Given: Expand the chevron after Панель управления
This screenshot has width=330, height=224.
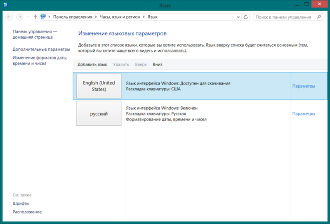Looking at the screenshot, I should click(x=96, y=17).
